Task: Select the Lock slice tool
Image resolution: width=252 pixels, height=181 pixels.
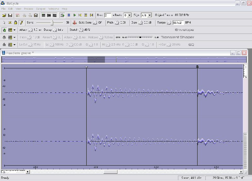Action: pos(15,23)
